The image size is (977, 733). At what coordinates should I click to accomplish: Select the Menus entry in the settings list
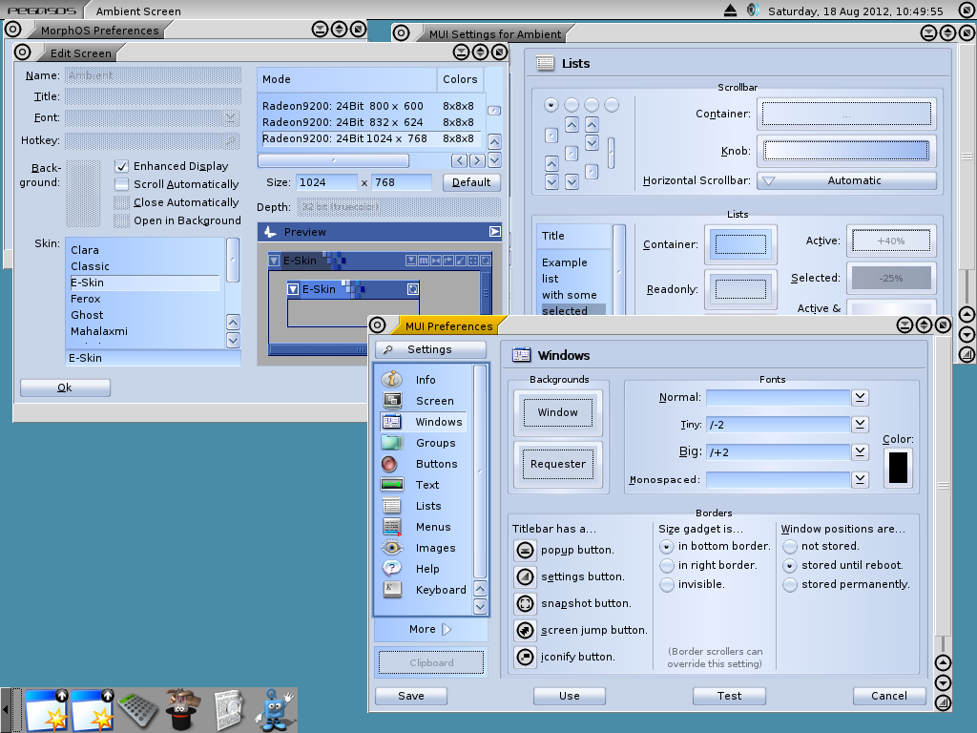tap(423, 527)
